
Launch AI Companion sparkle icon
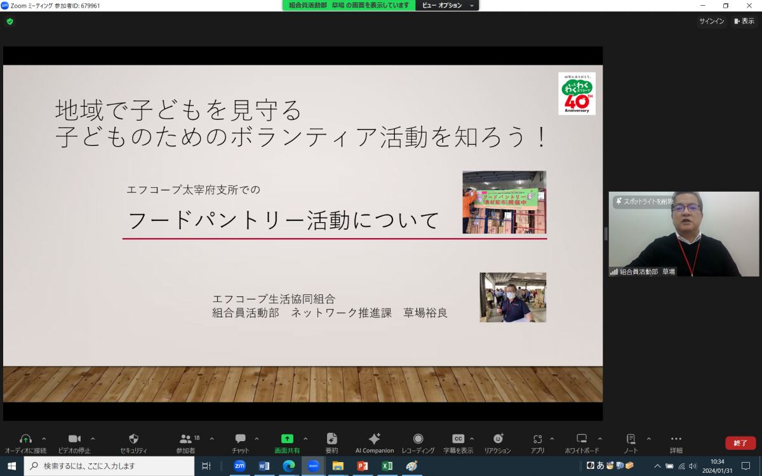coord(375,439)
